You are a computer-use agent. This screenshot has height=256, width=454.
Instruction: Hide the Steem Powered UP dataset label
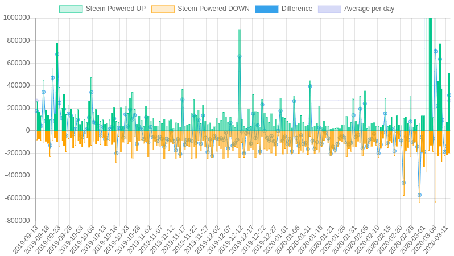pos(115,9)
